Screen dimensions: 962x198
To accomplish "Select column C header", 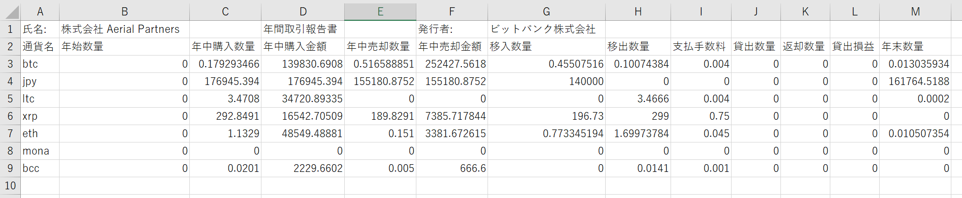I will (225, 12).
